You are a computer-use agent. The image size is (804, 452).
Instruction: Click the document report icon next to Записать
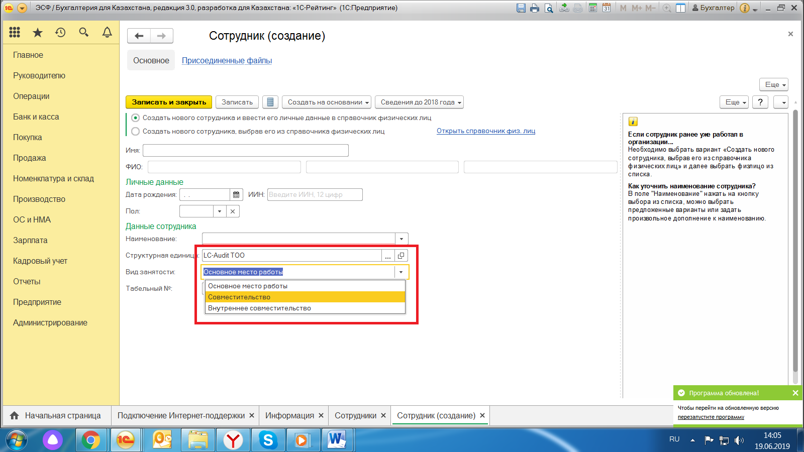point(270,102)
